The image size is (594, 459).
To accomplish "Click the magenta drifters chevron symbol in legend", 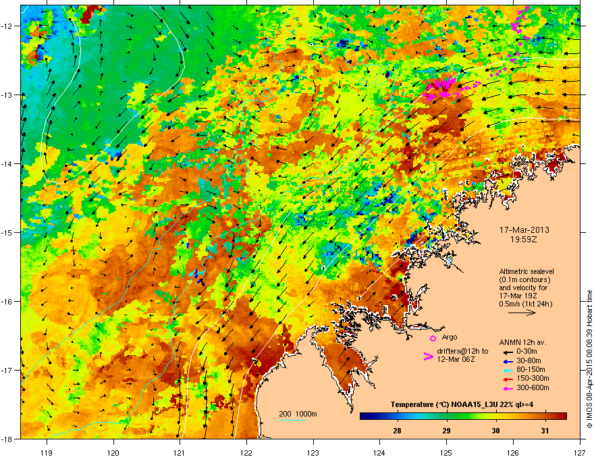I will coord(428,356).
